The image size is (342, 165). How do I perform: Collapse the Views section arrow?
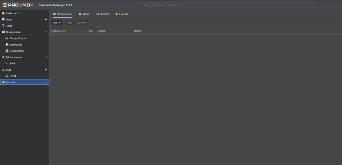point(46,19)
